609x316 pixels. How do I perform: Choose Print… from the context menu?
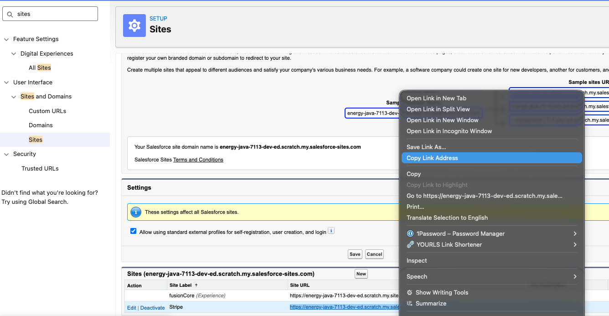pos(491,207)
